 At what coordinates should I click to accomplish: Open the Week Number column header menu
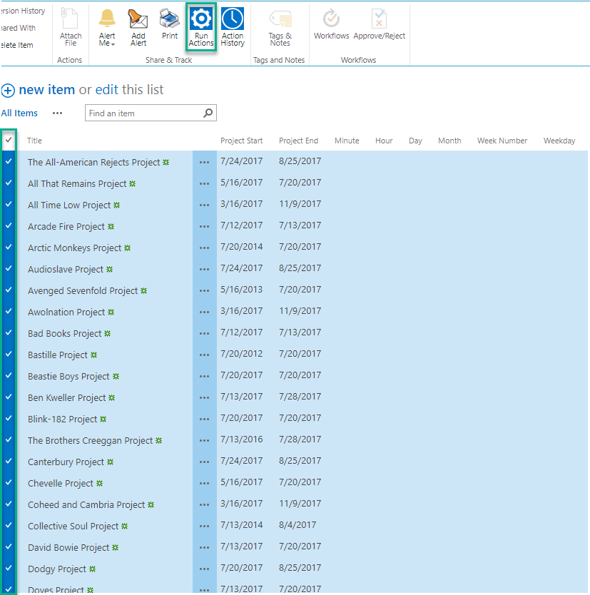502,141
